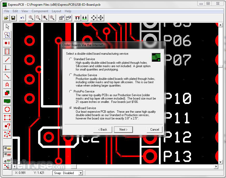Open the File menu
Screen dimensions: 226x178
pos(7,11)
